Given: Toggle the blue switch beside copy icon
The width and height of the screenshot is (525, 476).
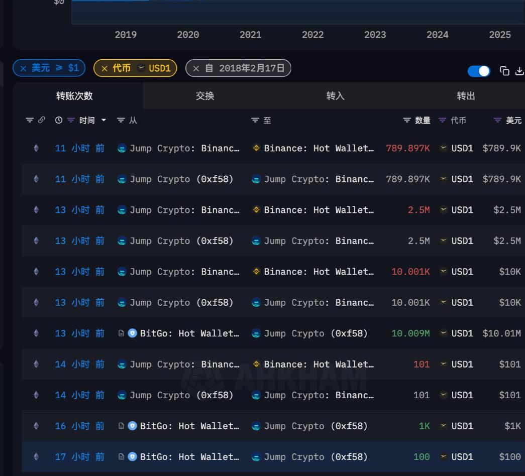Looking at the screenshot, I should [479, 71].
